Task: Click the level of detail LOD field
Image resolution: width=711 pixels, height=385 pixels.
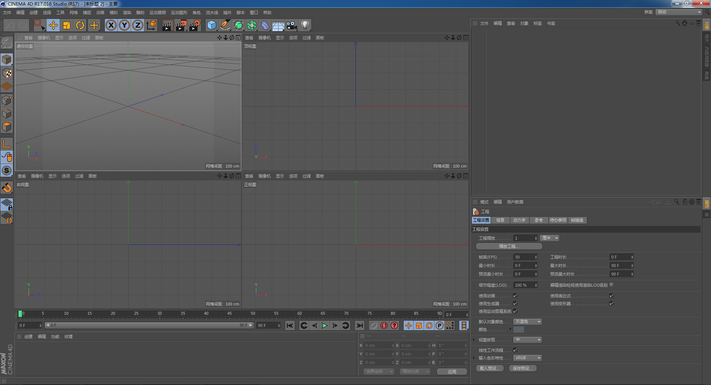Action: pos(525,285)
